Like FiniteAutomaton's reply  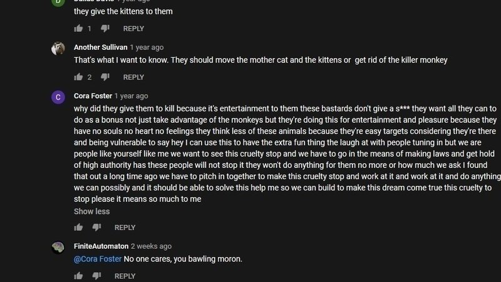coord(78,276)
